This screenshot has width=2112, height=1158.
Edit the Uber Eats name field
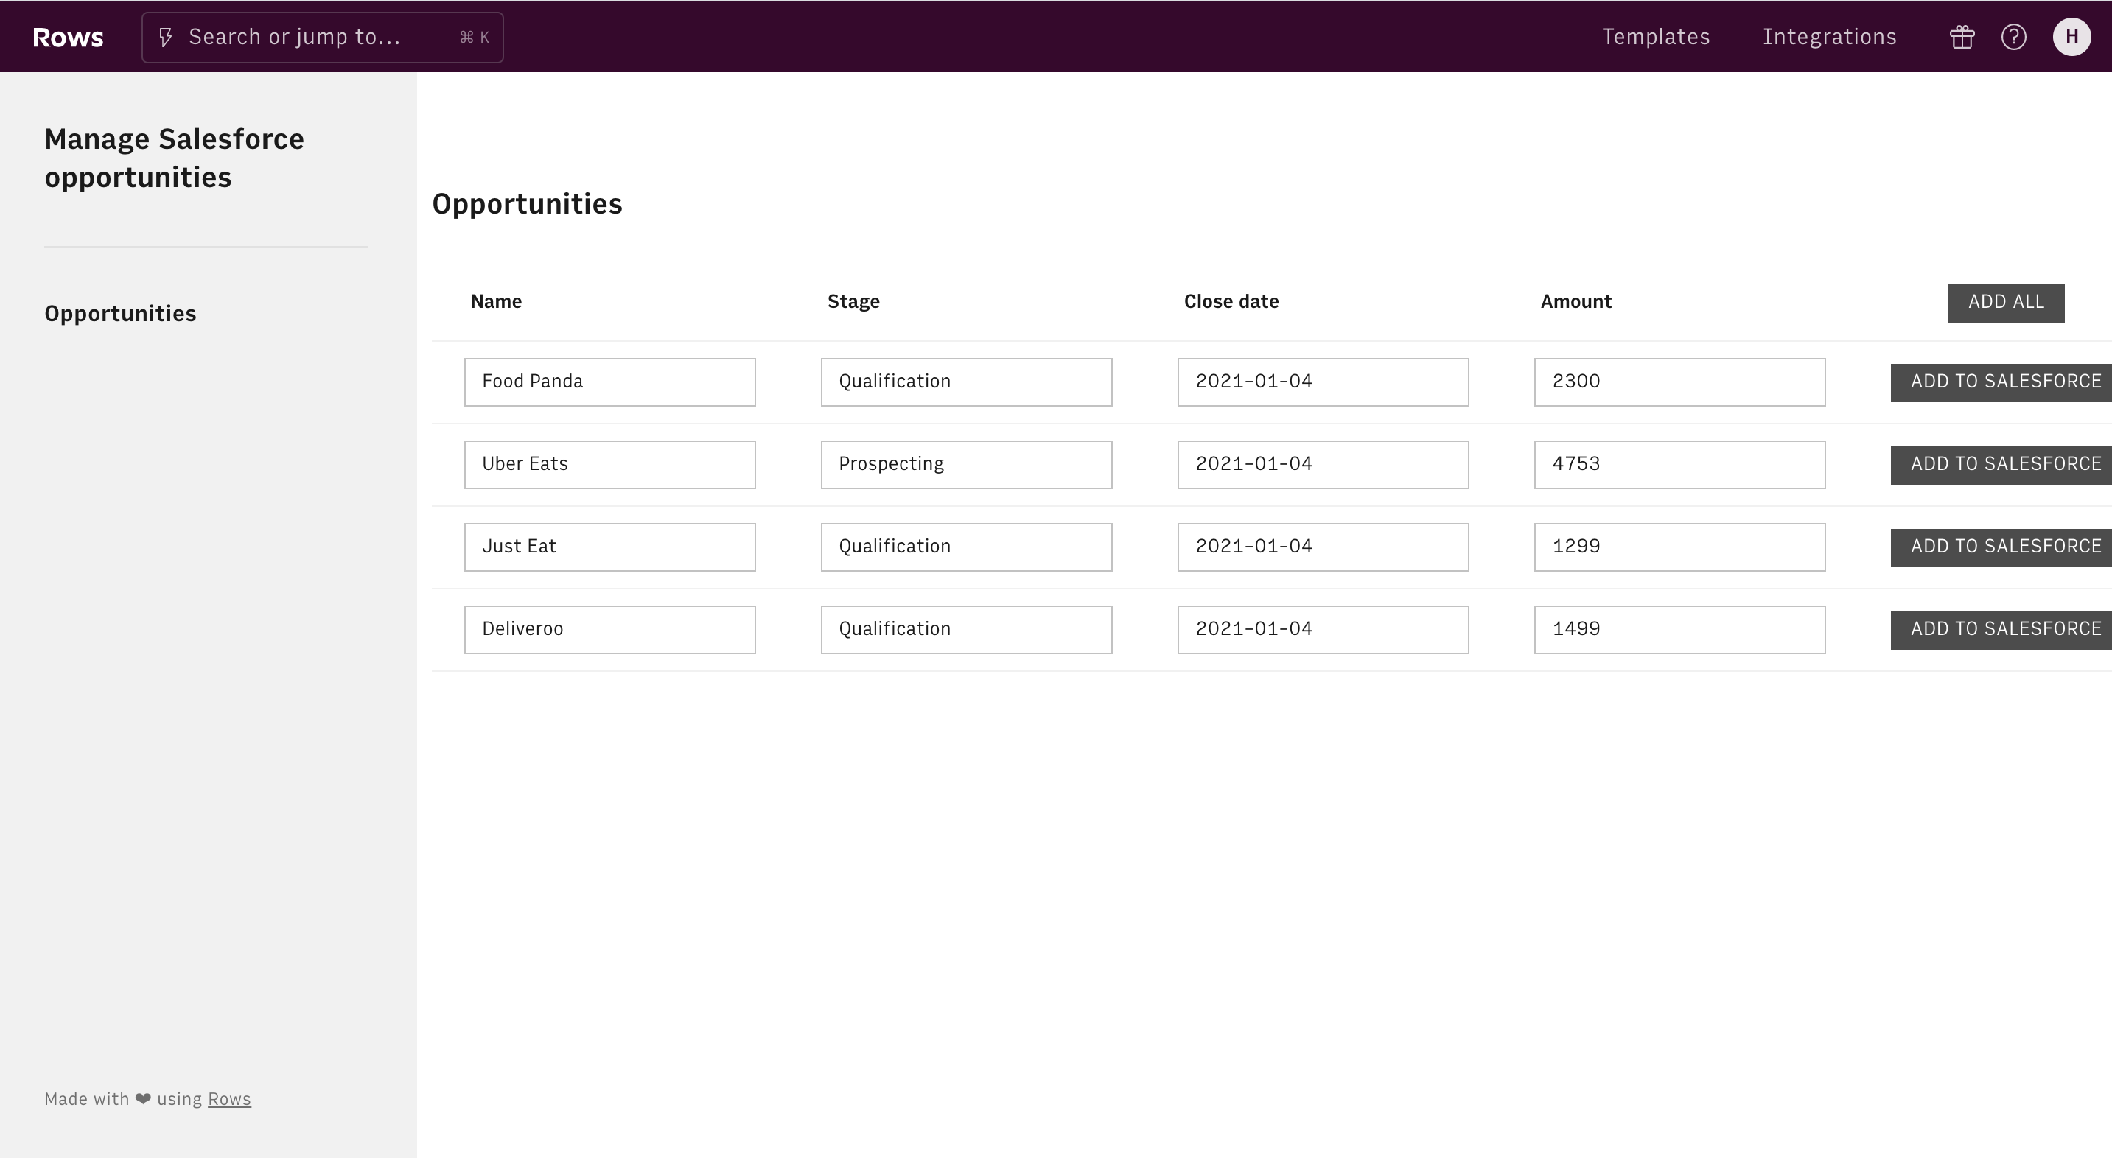(609, 465)
